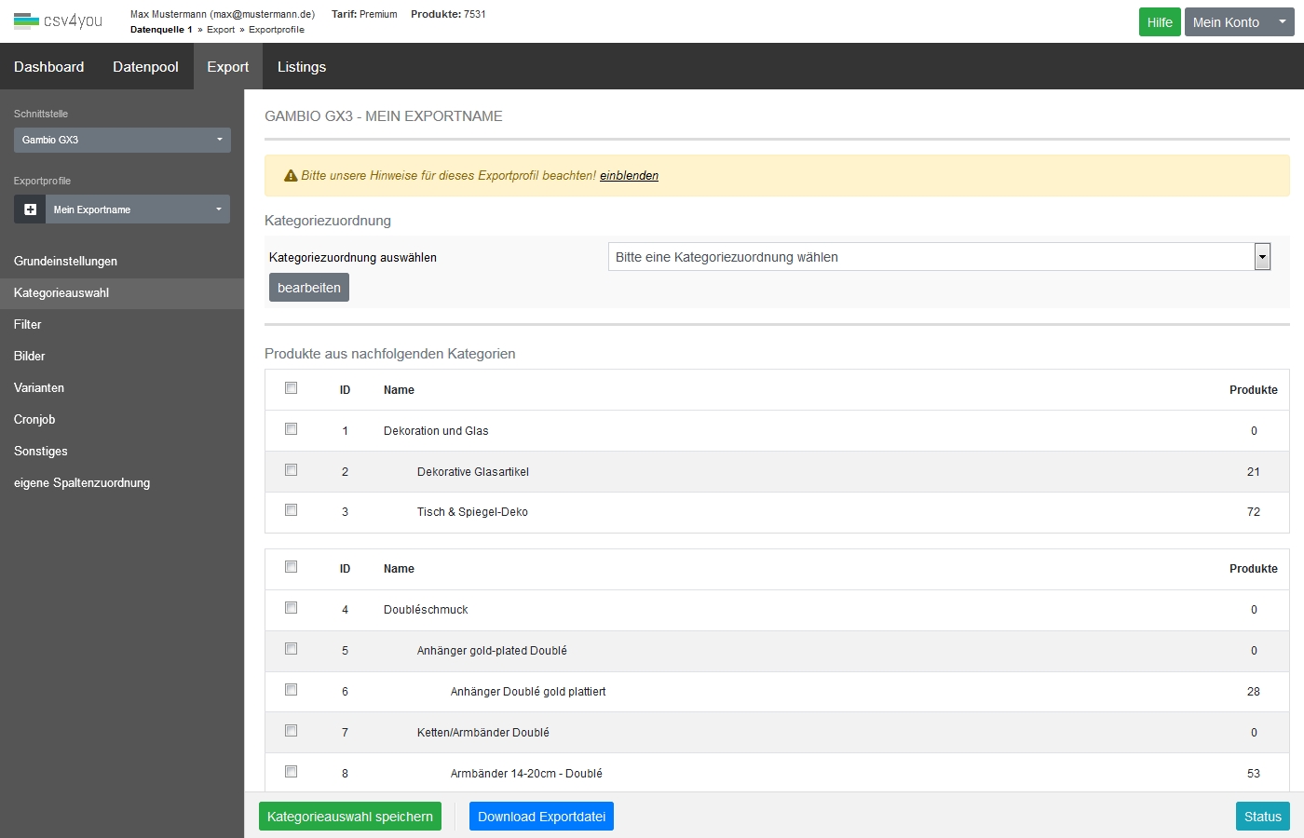This screenshot has width=1304, height=838.
Task: Open the Gambio GX3 Schnittstelle dropdown
Action: pos(122,140)
